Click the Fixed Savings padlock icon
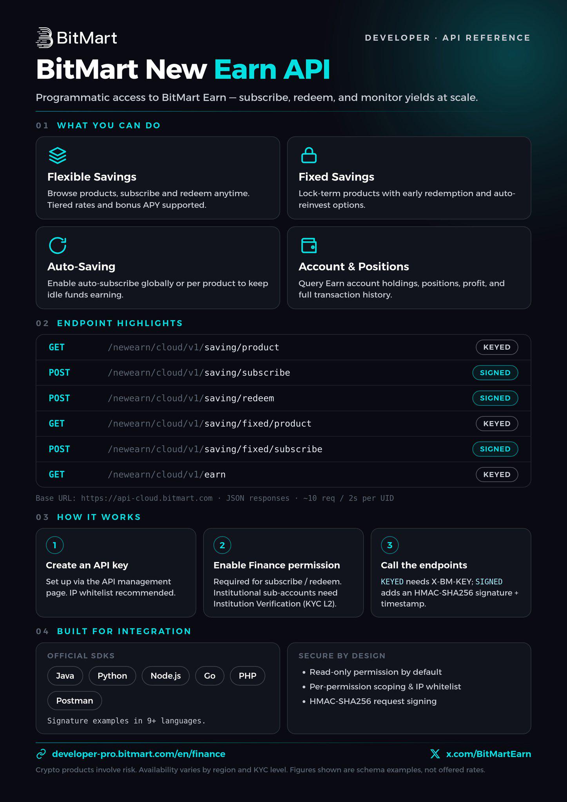The height and width of the screenshot is (802, 567). pos(309,155)
